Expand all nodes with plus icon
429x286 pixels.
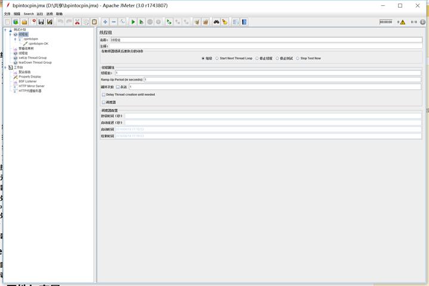click(105, 22)
